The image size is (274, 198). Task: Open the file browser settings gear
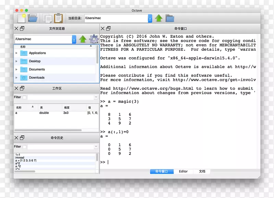click(94, 39)
